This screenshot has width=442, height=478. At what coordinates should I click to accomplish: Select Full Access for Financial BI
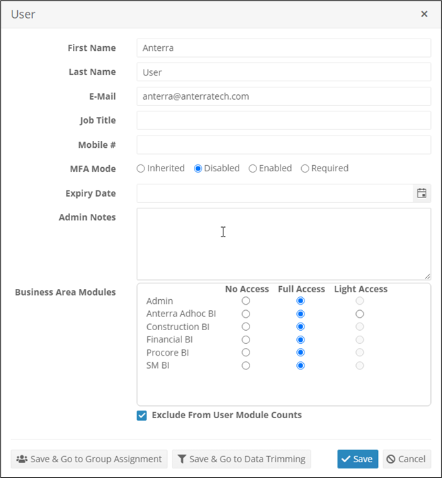(300, 340)
